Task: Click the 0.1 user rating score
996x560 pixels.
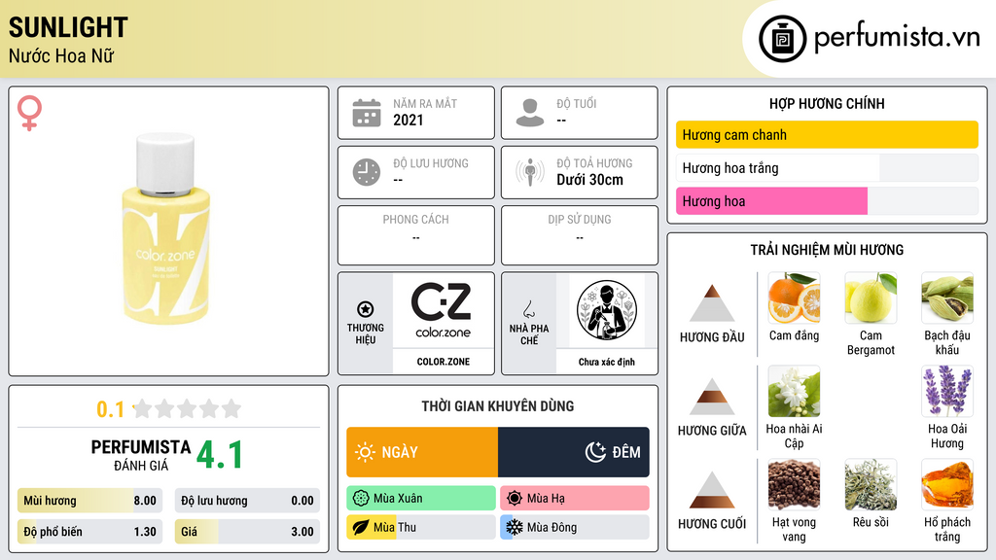Action: click(x=110, y=409)
